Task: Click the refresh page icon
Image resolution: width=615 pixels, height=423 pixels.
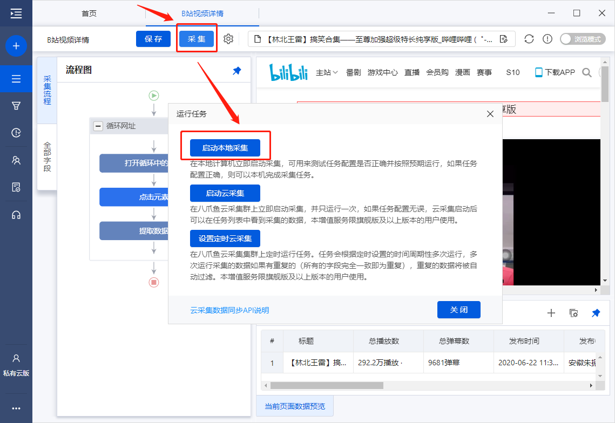Action: pos(529,39)
